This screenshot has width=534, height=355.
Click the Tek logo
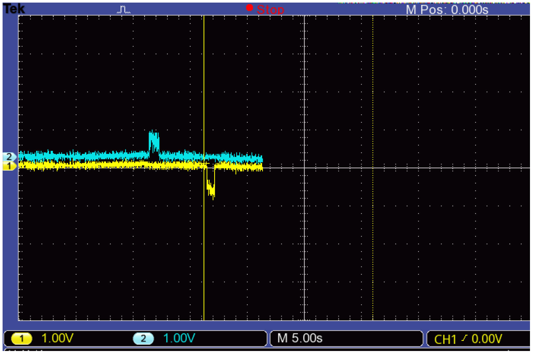pos(14,8)
